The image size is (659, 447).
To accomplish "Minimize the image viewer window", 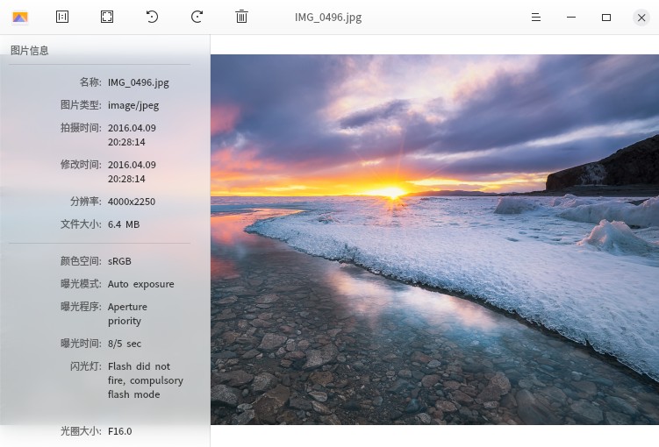I will 571,18.
